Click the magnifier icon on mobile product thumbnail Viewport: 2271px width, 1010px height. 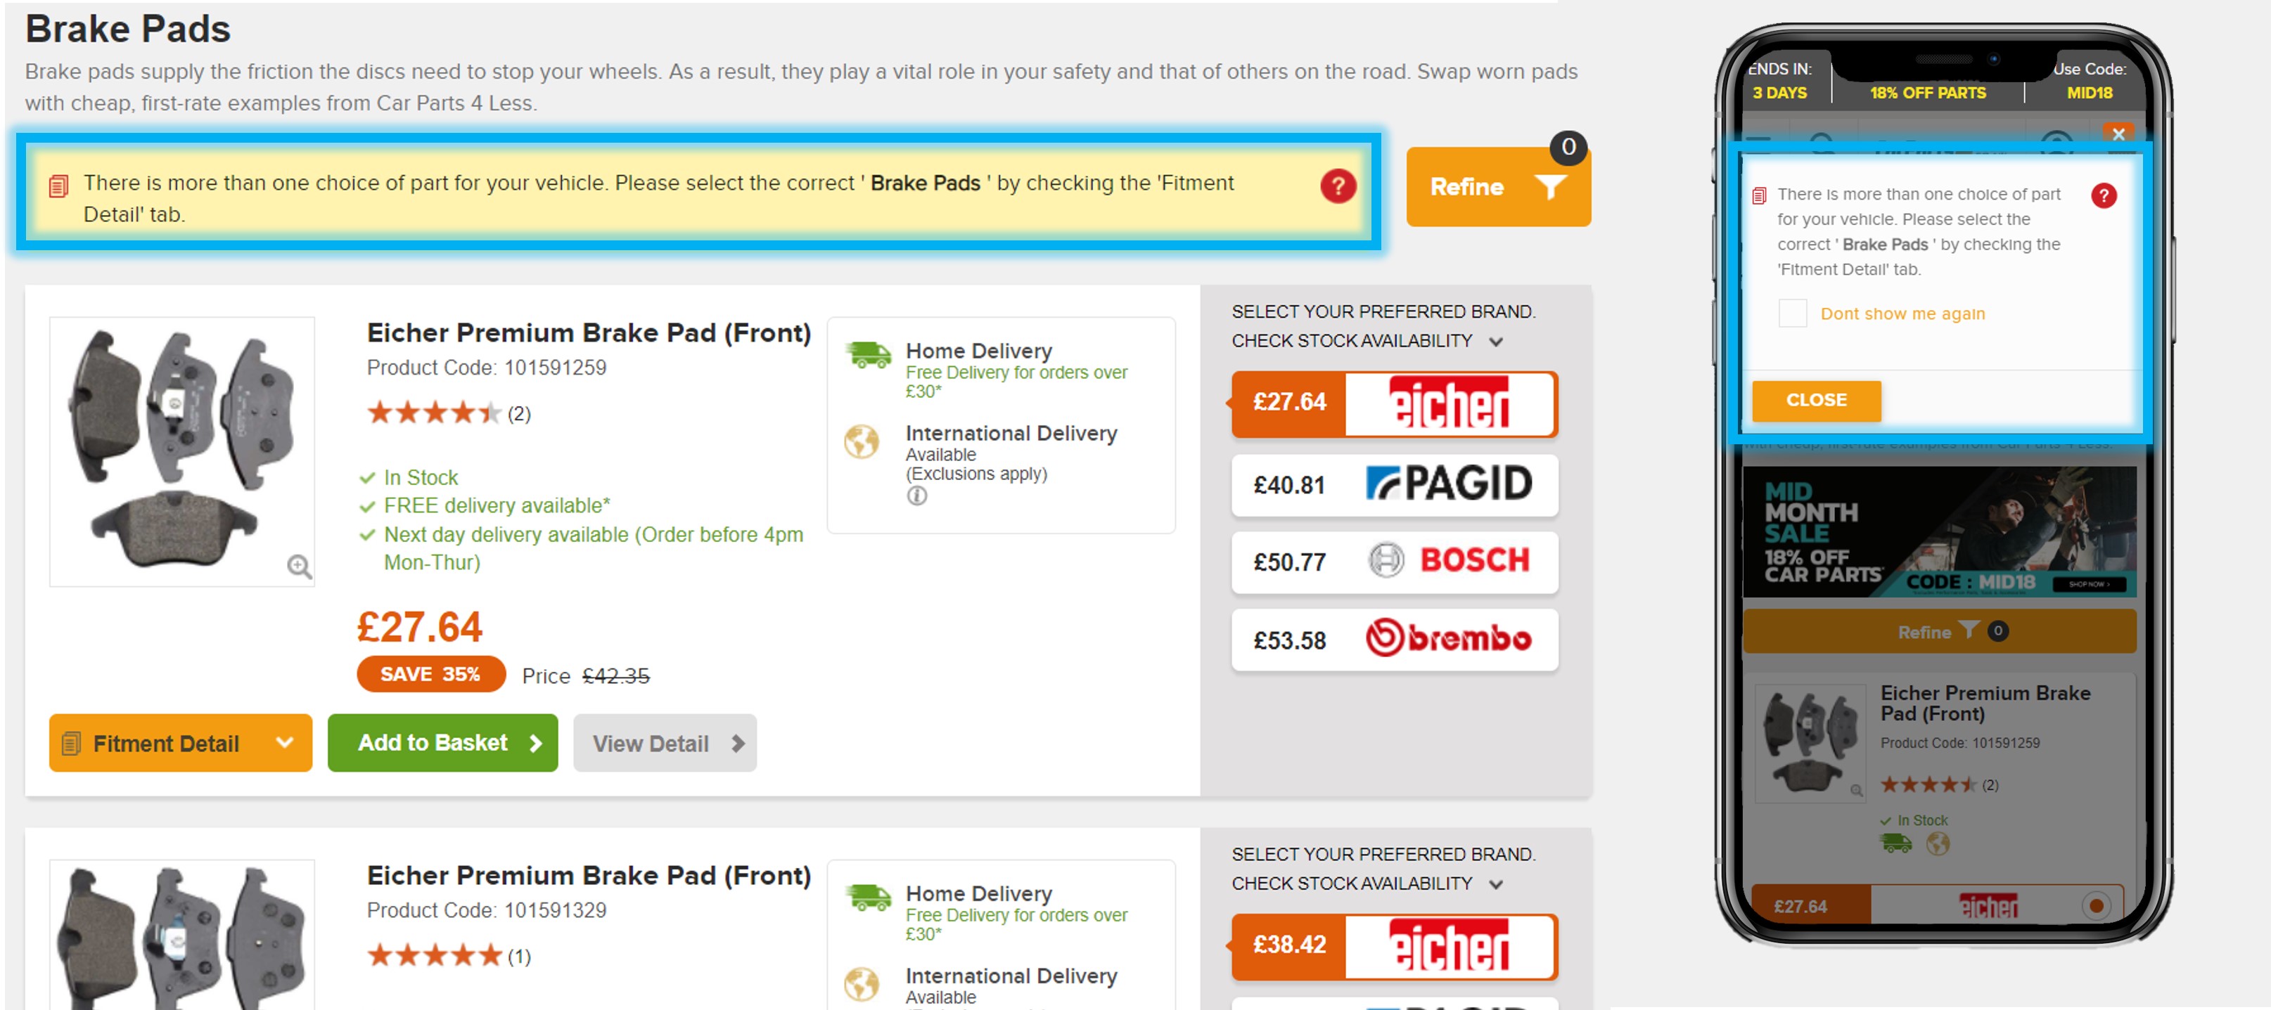(x=1856, y=791)
